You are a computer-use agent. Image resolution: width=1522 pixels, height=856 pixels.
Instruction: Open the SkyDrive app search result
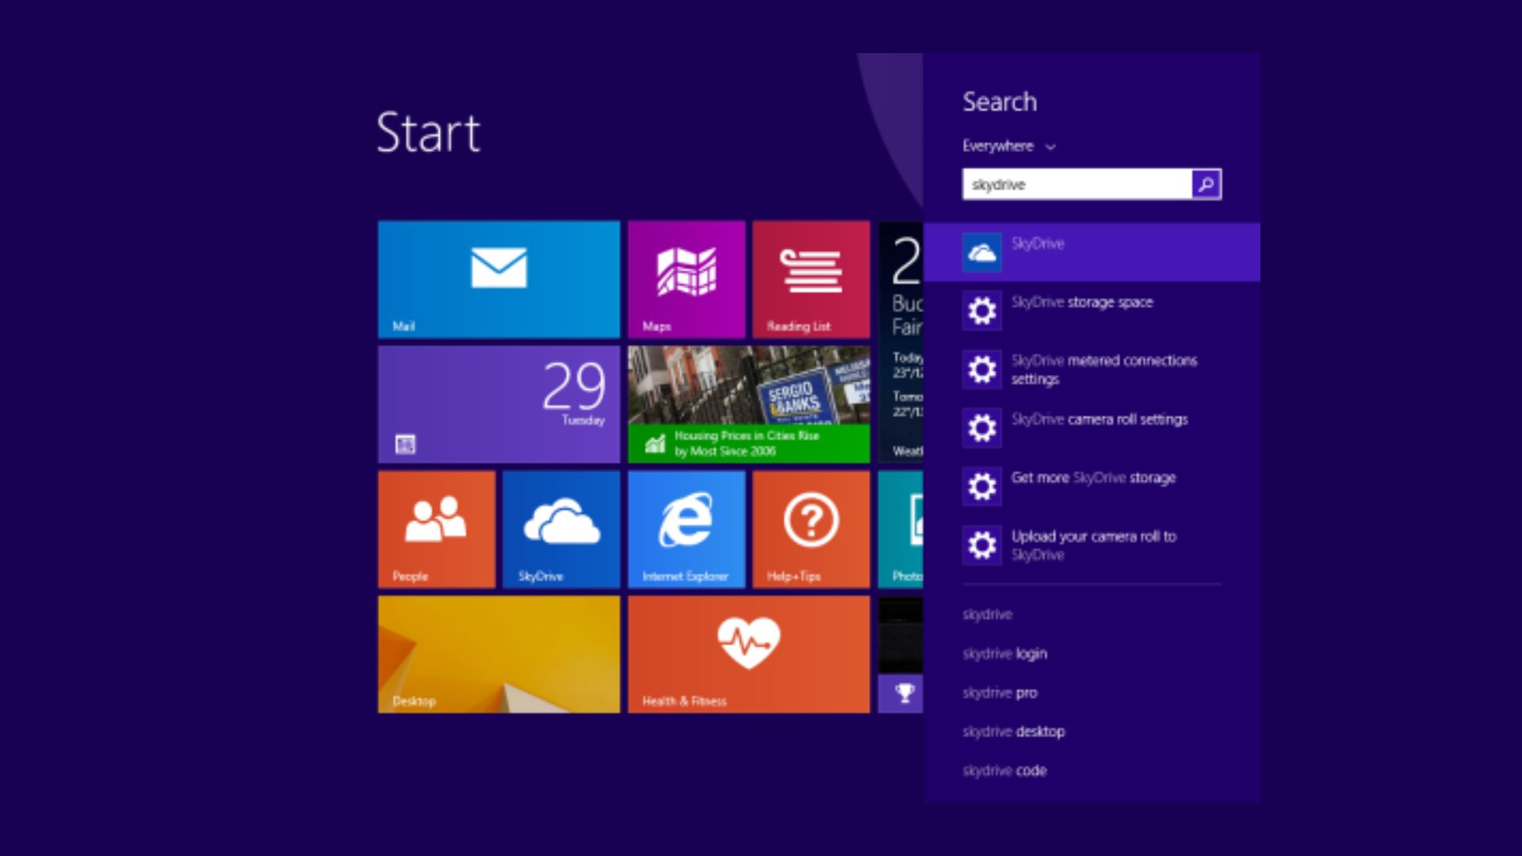[x=1092, y=252]
